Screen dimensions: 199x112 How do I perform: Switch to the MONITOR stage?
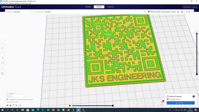[111, 7]
